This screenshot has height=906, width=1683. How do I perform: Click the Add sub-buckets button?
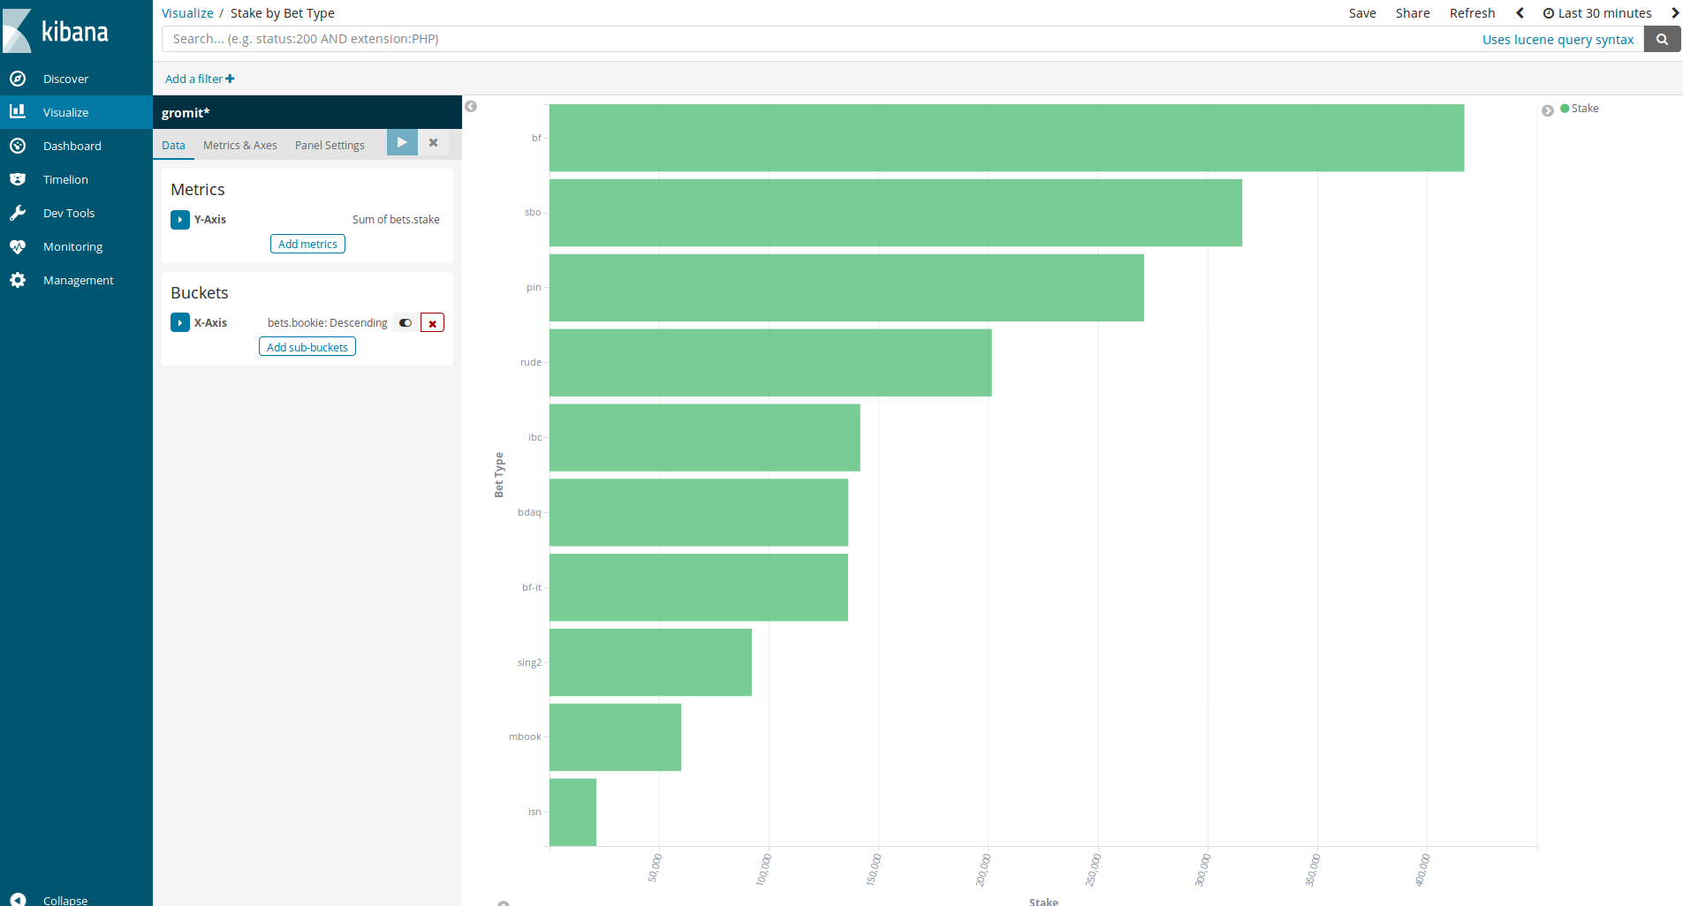click(x=307, y=346)
